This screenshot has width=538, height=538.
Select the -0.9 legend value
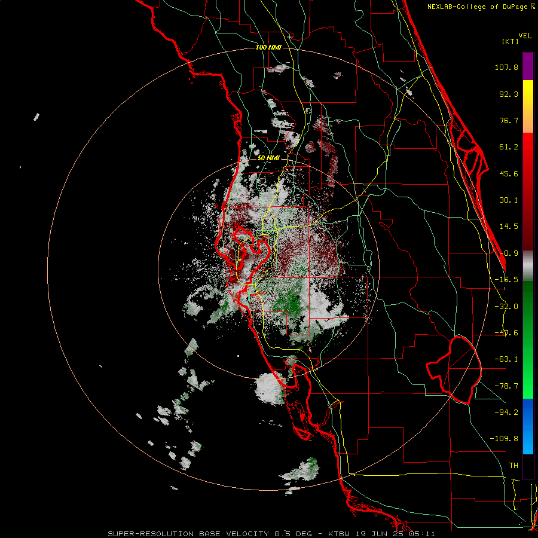[x=509, y=253]
